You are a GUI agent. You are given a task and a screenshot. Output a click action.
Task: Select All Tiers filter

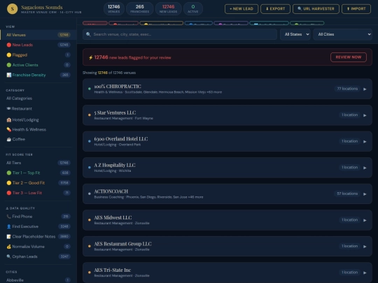pyautogui.click(x=38, y=163)
